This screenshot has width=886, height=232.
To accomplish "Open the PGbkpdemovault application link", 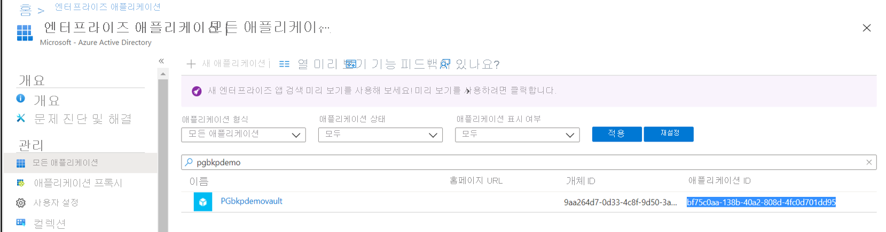I will 252,201.
